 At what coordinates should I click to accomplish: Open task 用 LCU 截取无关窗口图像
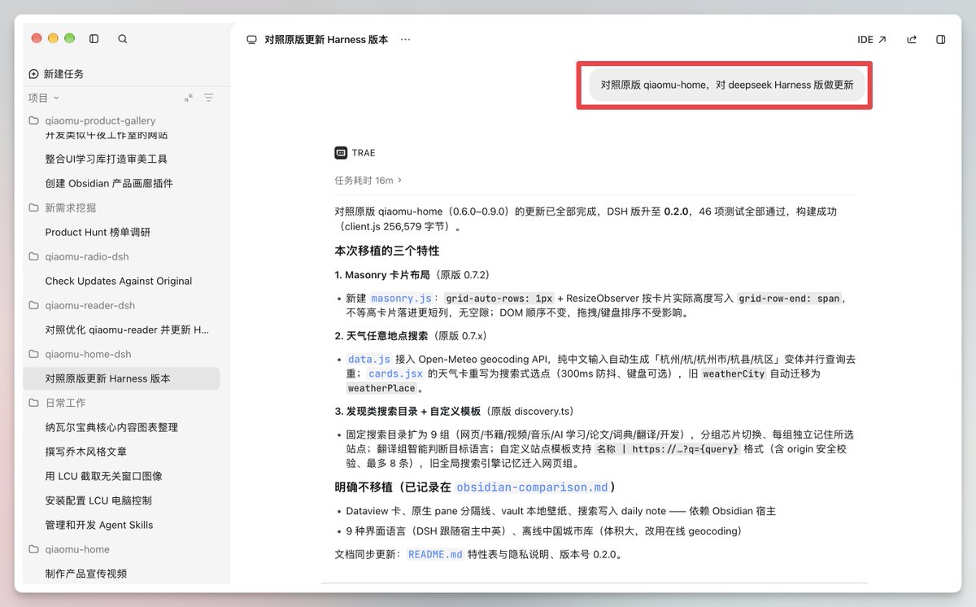[104, 476]
